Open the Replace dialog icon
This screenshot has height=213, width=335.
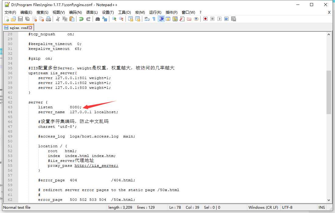pos(105,19)
